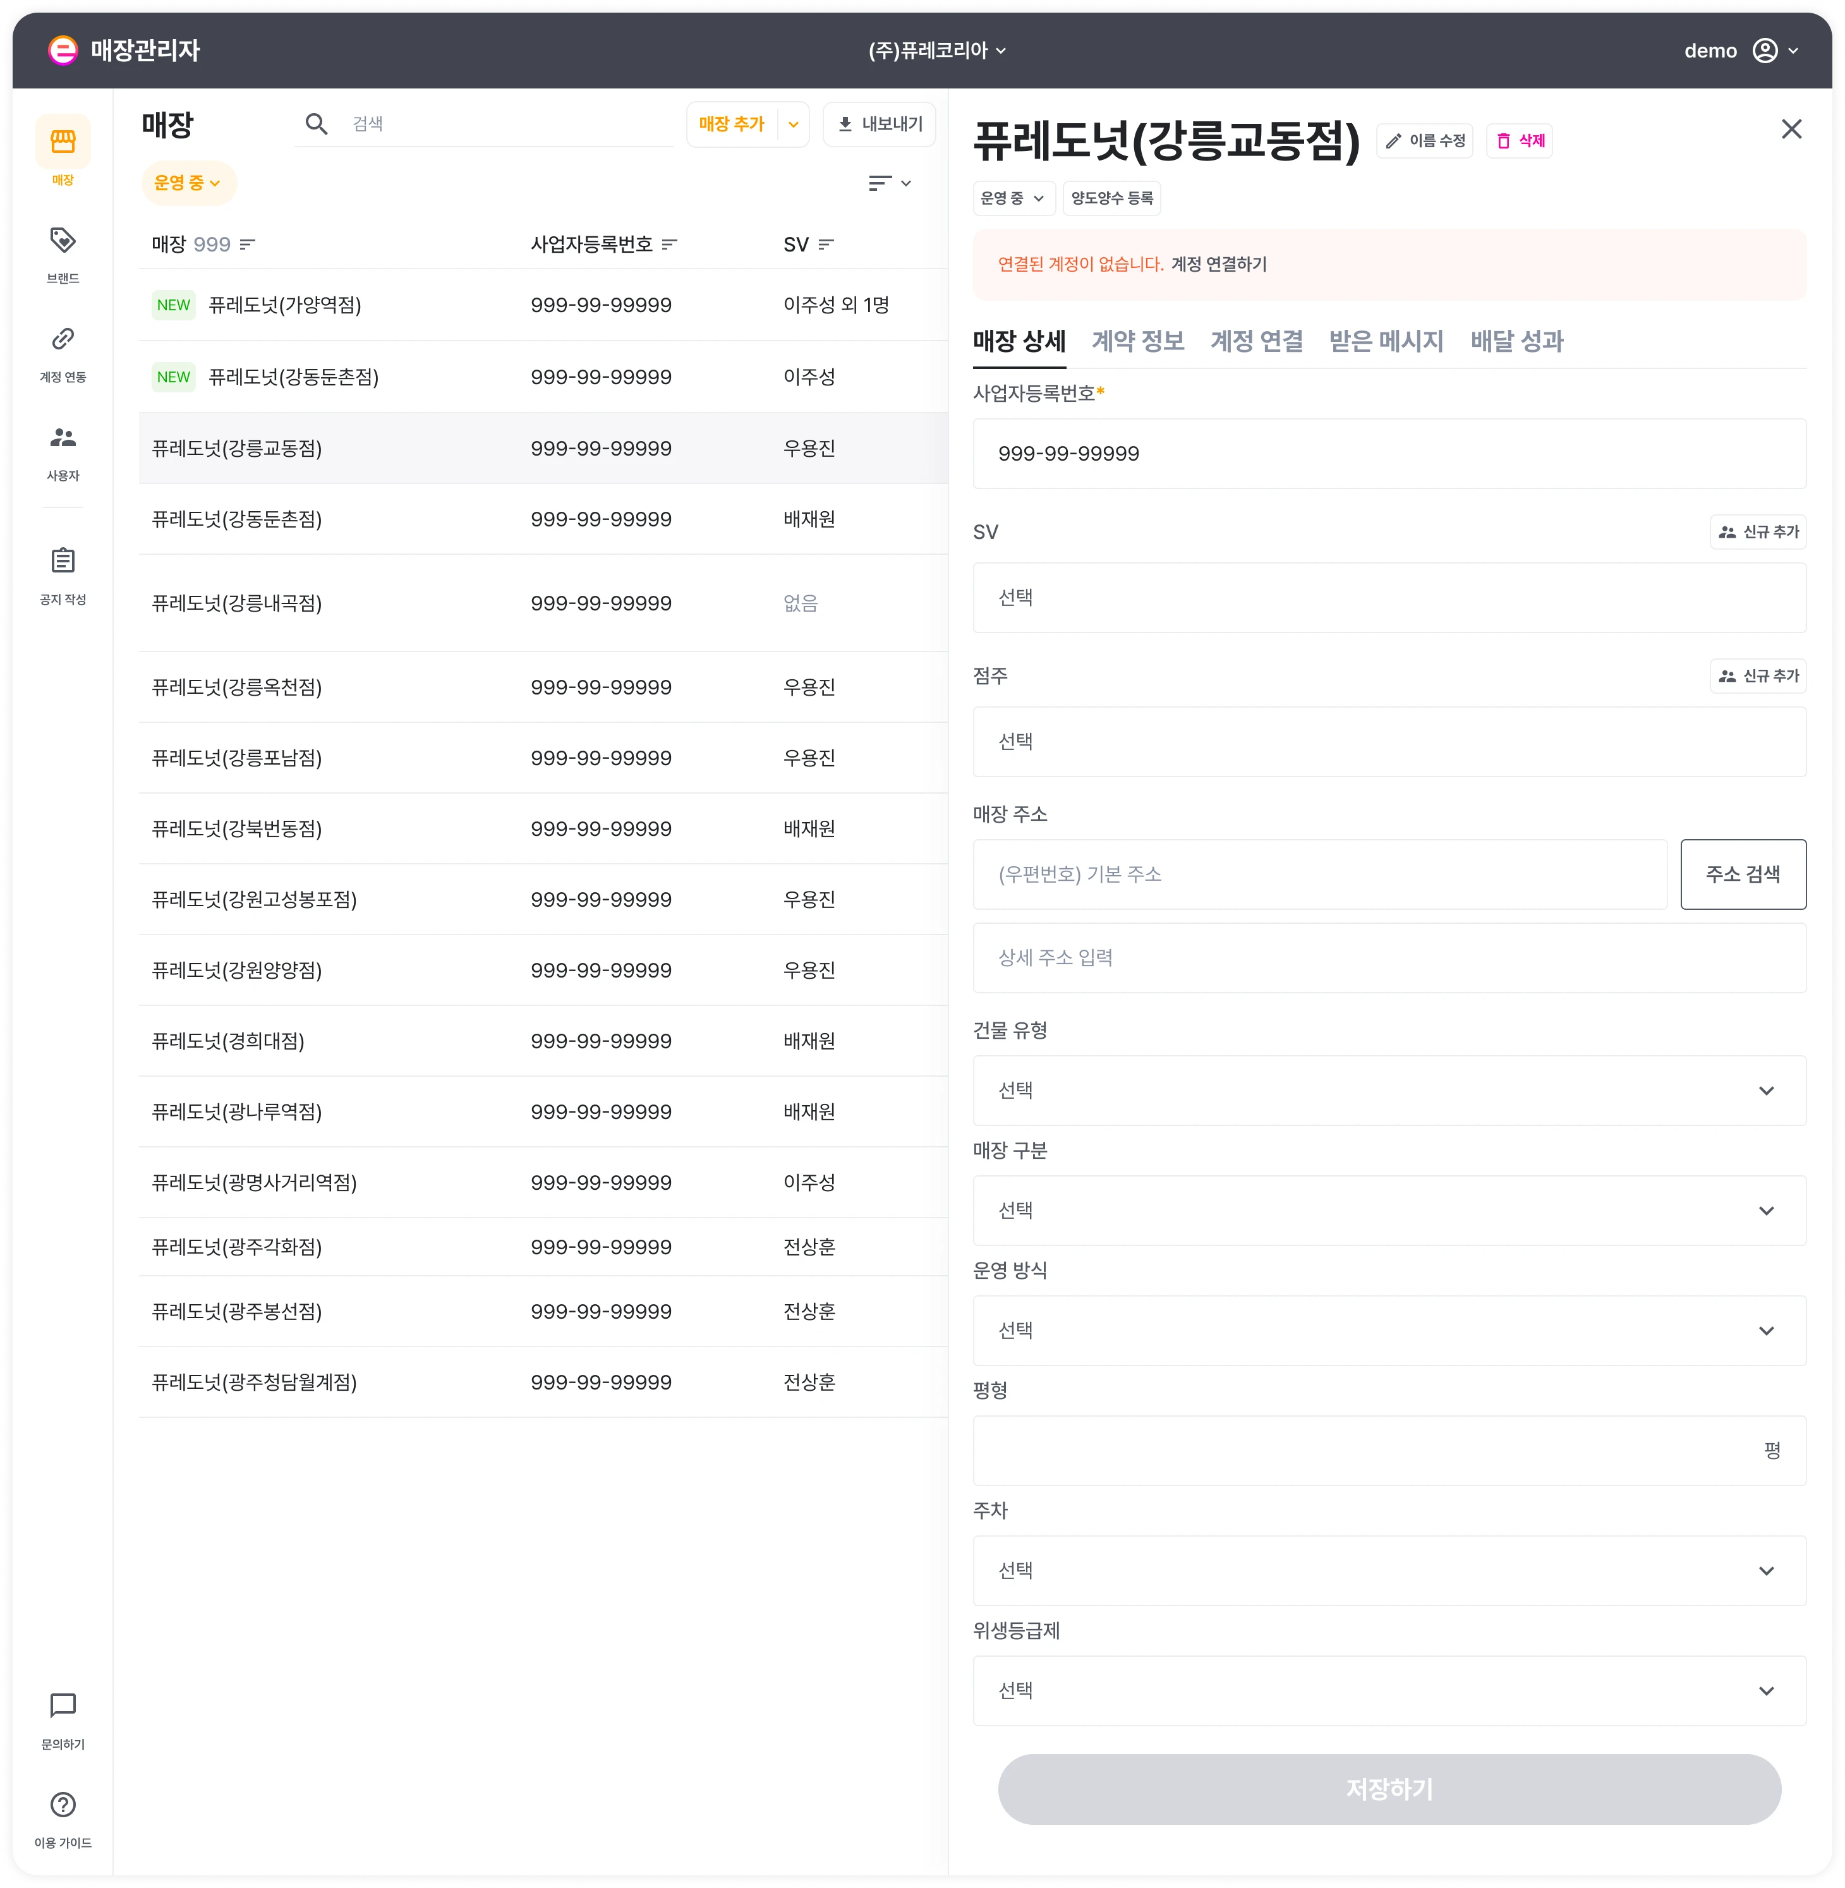
Task: Select row 퓨레도넛(강릉포남점)
Action: (x=543, y=758)
